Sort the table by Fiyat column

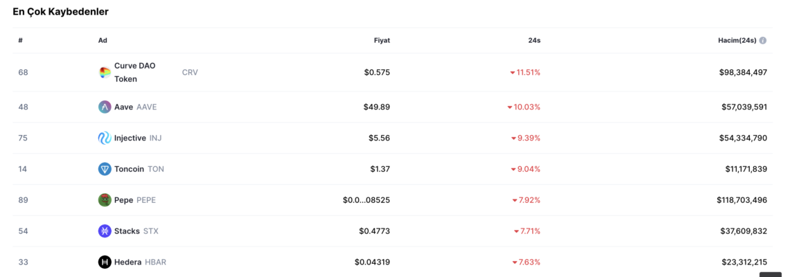(382, 40)
